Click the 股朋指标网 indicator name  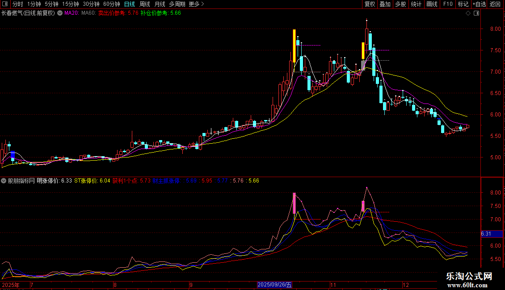click(21, 181)
